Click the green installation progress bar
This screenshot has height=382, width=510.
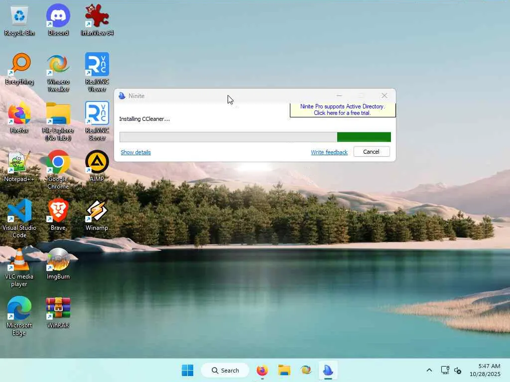click(255, 137)
